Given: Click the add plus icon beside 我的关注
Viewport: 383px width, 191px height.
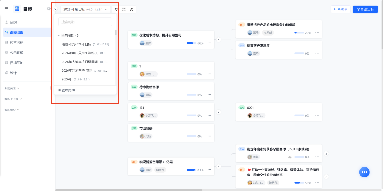Looking at the screenshot, I should click(x=50, y=88).
